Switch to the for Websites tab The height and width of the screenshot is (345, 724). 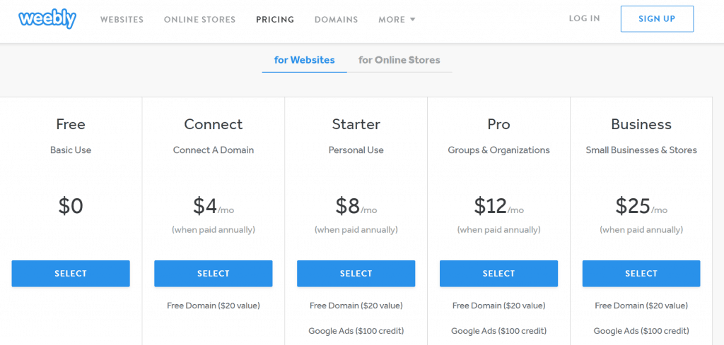[x=304, y=60]
